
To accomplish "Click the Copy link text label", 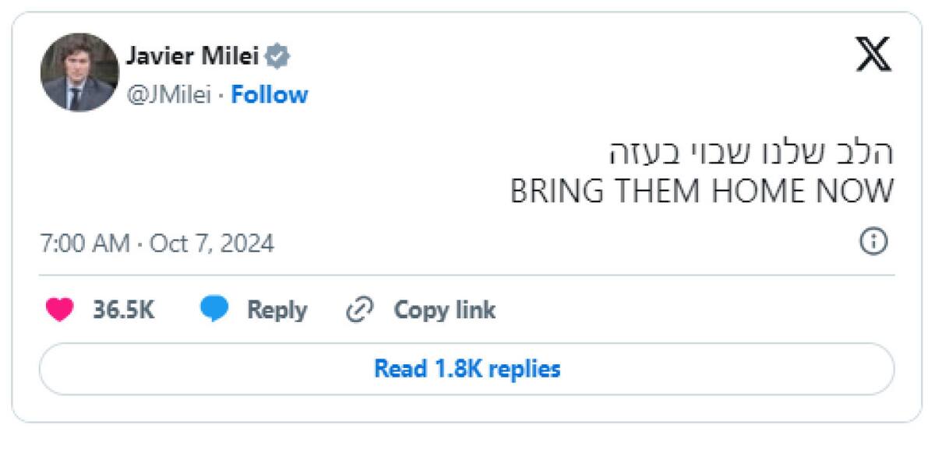I will pos(444,310).
